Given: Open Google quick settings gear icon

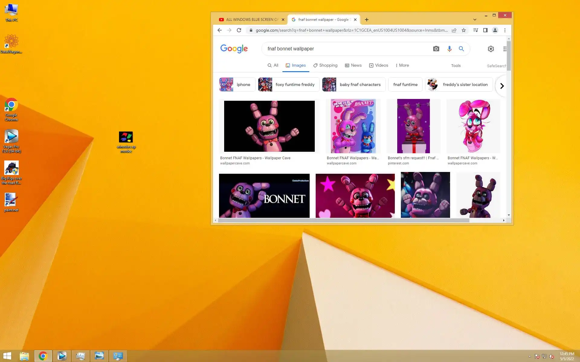Looking at the screenshot, I should [x=491, y=49].
